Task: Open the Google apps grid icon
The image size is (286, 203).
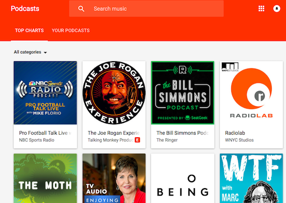Action: click(x=261, y=8)
